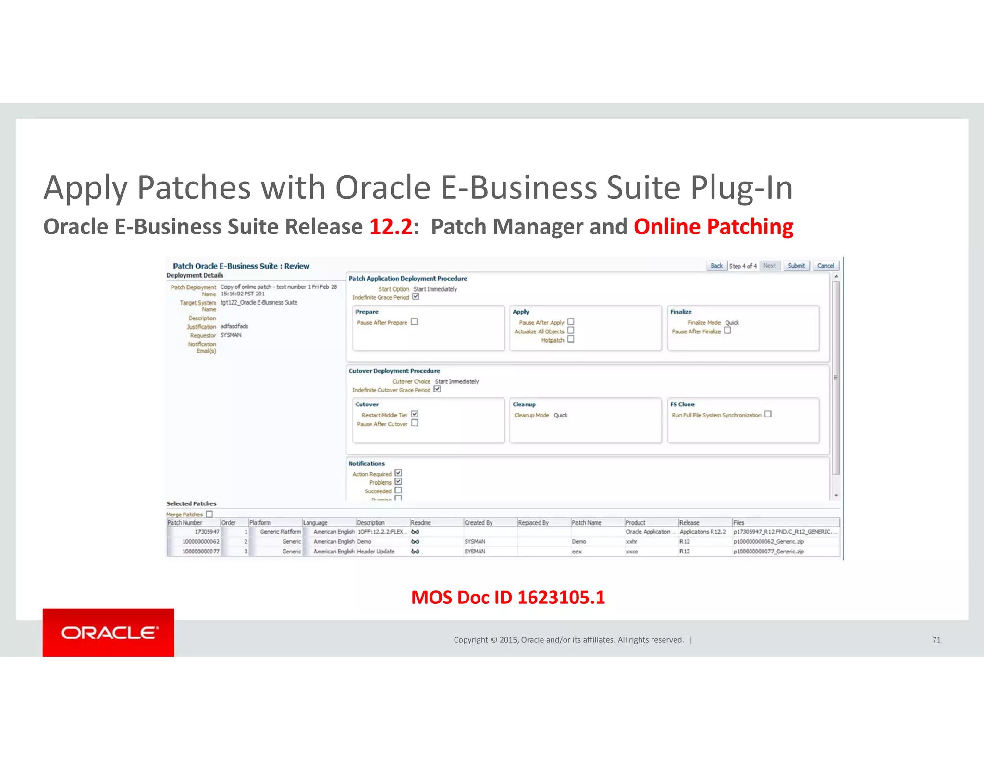984x760 pixels.
Task: Enable the Hotpatch checkbox
Action: (571, 339)
